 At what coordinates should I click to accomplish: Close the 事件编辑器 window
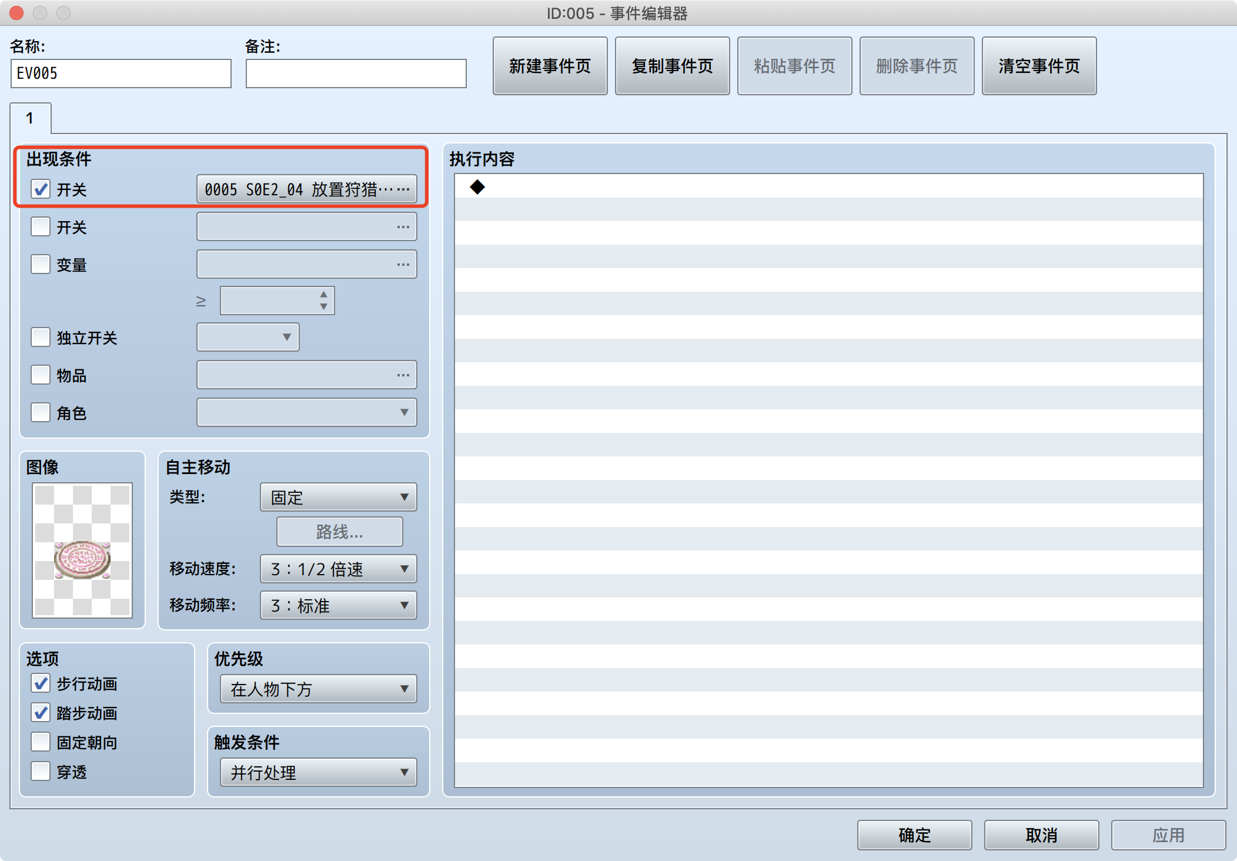coord(16,12)
